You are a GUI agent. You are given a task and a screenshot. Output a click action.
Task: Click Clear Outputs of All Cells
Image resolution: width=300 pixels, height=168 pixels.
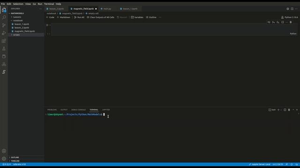pos(101,17)
